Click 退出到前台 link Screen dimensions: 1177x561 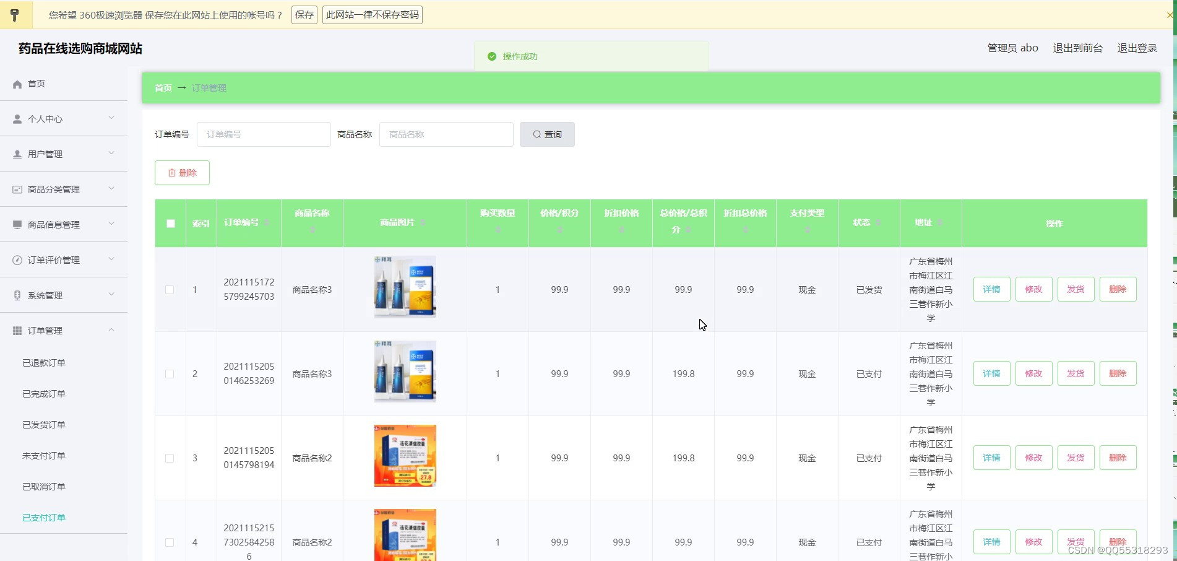(1078, 48)
